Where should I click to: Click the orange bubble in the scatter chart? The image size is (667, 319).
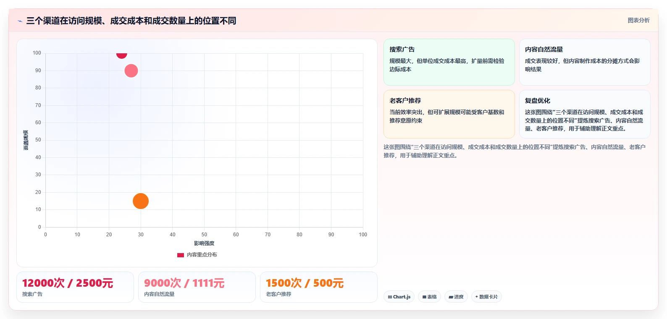point(141,201)
